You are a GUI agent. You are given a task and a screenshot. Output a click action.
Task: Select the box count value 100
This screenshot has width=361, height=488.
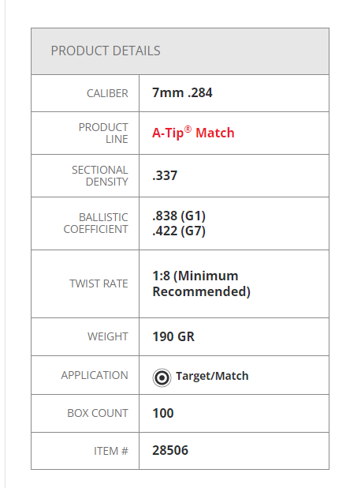(x=163, y=413)
